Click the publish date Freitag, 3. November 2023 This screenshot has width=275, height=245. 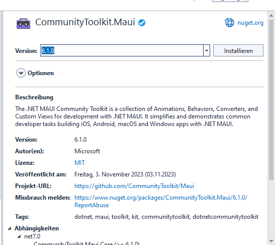[125, 174]
